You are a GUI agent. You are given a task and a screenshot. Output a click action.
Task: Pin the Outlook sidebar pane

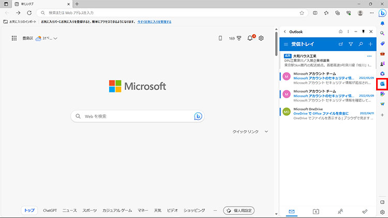click(363, 32)
